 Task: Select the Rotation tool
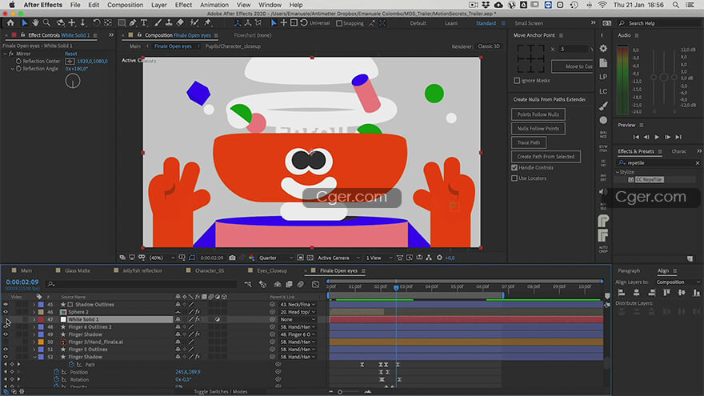[x=97, y=22]
